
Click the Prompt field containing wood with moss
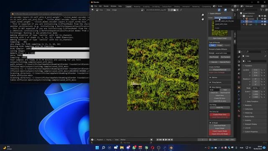[222, 53]
